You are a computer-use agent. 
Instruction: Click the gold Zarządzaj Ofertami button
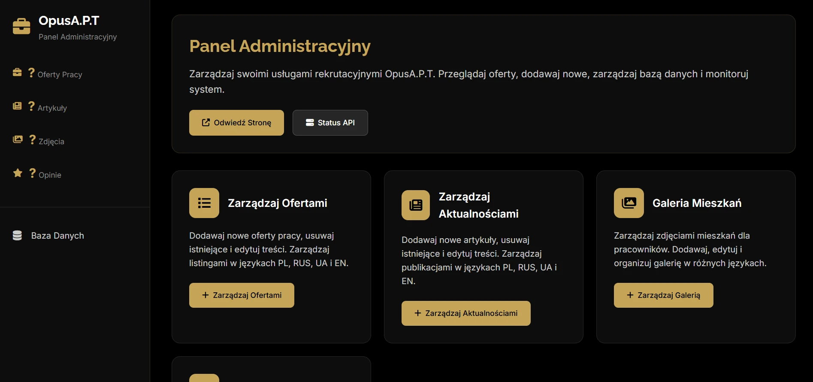[242, 295]
